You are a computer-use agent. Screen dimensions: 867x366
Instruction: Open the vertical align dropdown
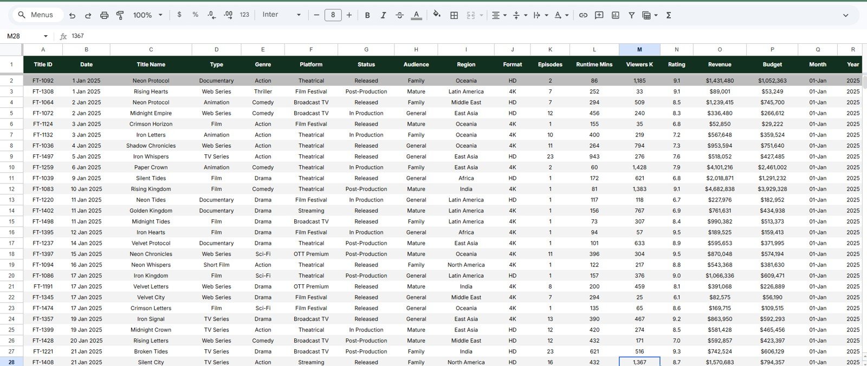point(520,15)
